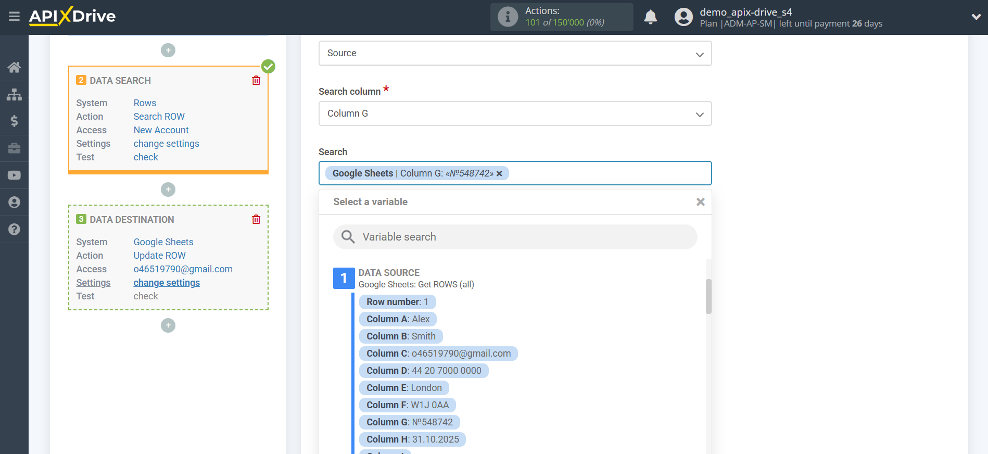
Task: Open the briefcase sidebar icon
Action: click(14, 148)
